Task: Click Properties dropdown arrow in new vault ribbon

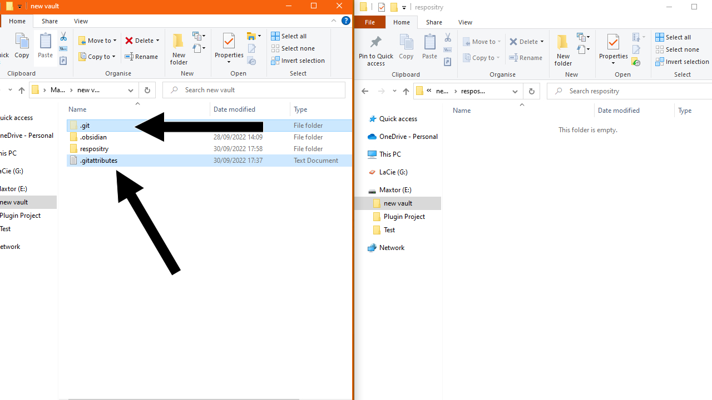Action: click(x=229, y=62)
